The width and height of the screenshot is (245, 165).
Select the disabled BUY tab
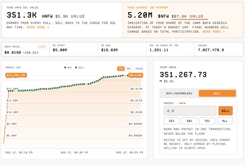tap(179, 93)
